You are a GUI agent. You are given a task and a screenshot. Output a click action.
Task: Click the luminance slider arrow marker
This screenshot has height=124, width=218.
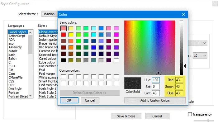coord(185,66)
